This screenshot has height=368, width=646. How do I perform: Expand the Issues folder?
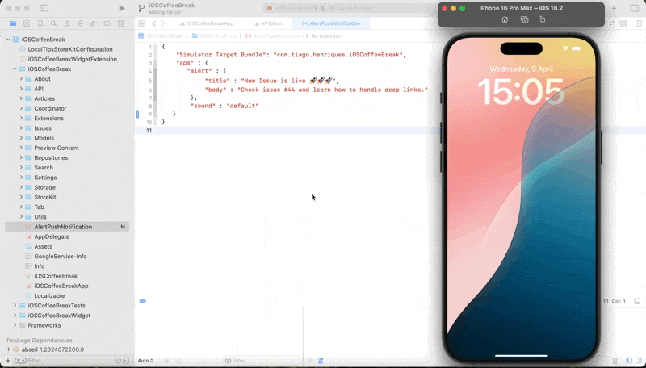(22, 128)
